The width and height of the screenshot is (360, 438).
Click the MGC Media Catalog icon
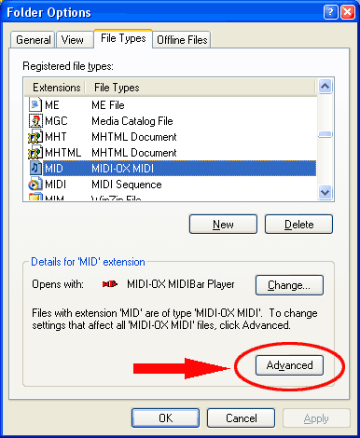pos(35,120)
